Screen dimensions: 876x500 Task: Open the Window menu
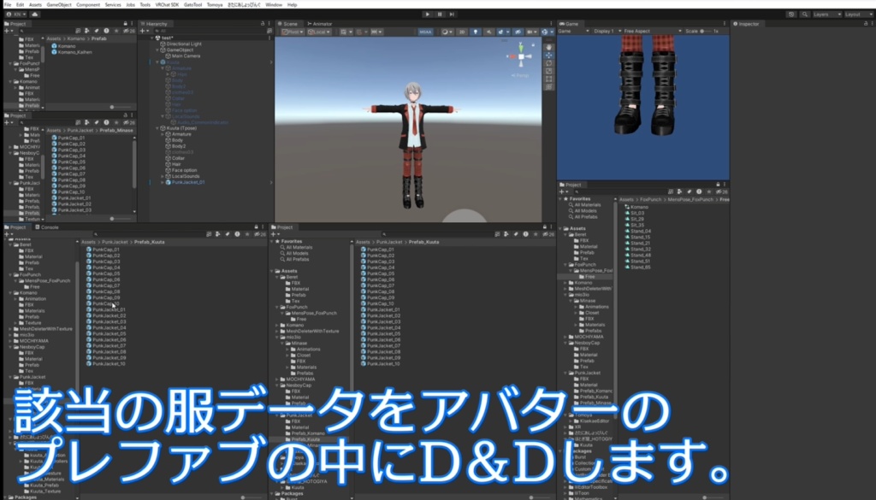tap(274, 4)
